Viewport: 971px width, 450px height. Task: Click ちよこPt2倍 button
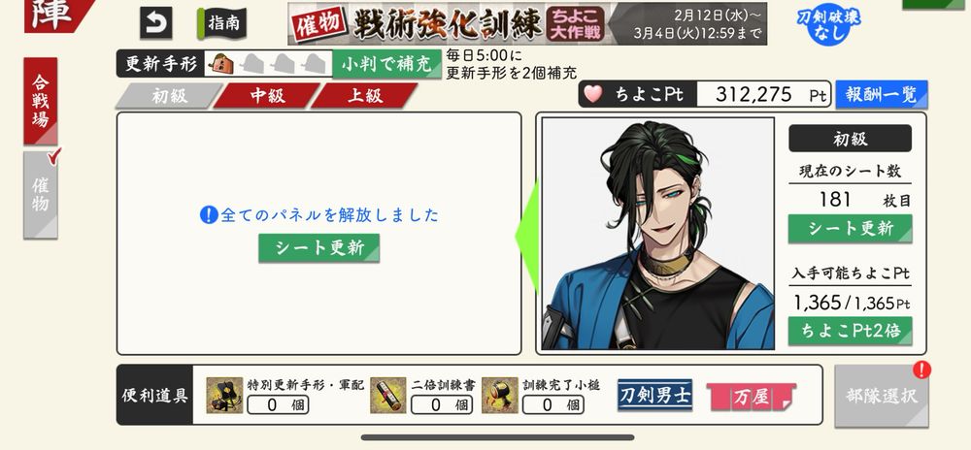tap(850, 331)
